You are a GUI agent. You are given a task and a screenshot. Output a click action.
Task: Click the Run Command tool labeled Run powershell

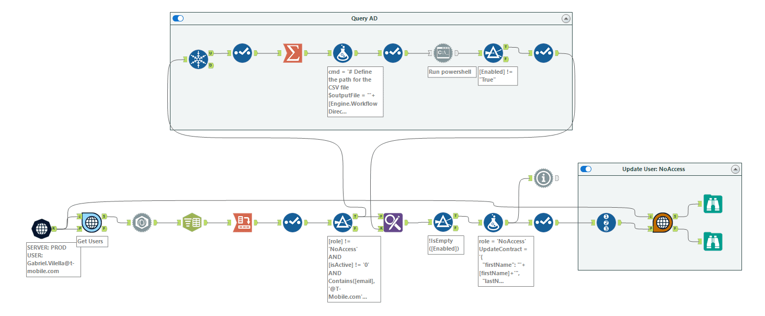pyautogui.click(x=442, y=53)
